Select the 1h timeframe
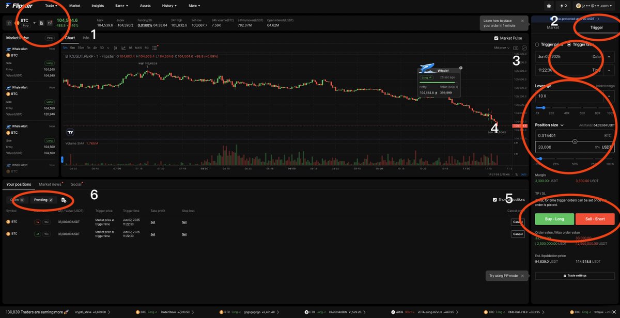The width and height of the screenshot is (620, 318). coord(88,47)
